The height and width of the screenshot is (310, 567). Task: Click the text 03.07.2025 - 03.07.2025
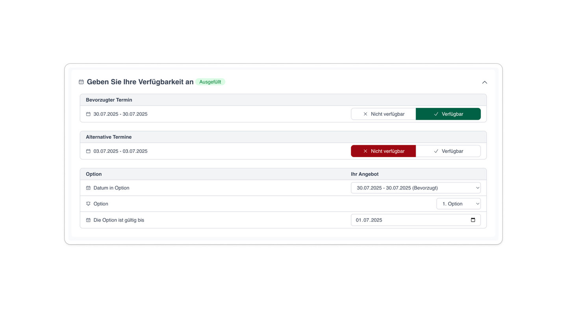[x=120, y=151]
